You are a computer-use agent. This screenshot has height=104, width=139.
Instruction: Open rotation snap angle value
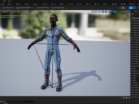click(117, 12)
